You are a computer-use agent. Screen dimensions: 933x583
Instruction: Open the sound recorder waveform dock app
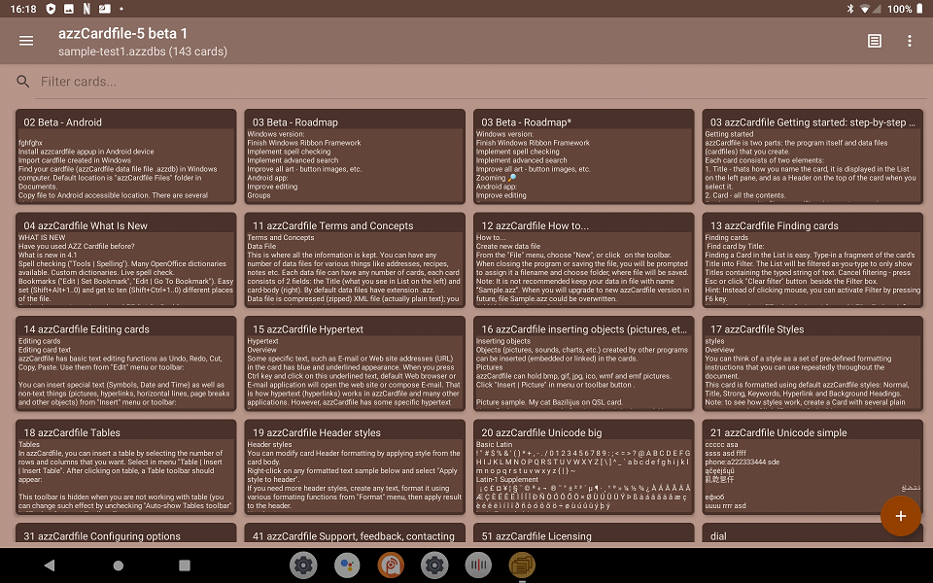(x=478, y=566)
